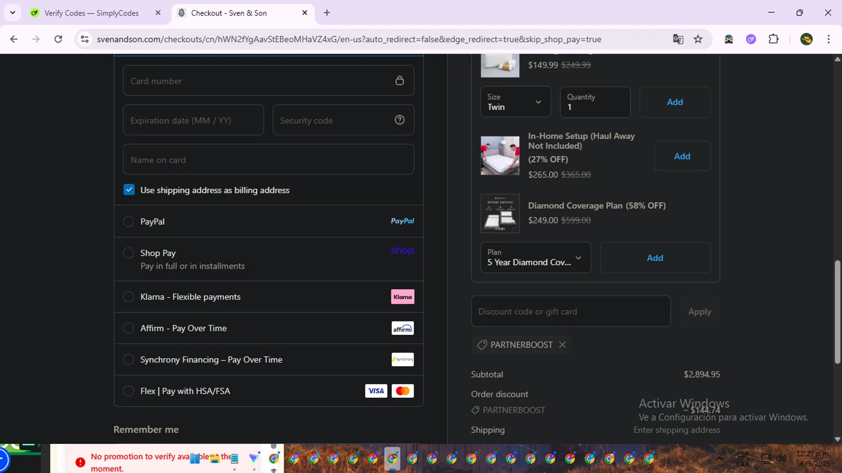
Task: Add the Twin size item to order
Action: [675, 102]
